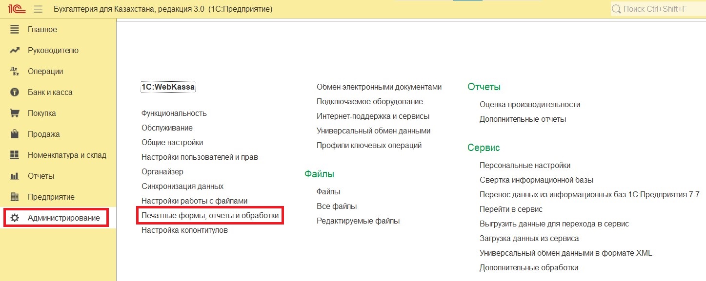Click the Номенклатура и склад grid icon
Image resolution: width=706 pixels, height=281 pixels.
[15, 155]
